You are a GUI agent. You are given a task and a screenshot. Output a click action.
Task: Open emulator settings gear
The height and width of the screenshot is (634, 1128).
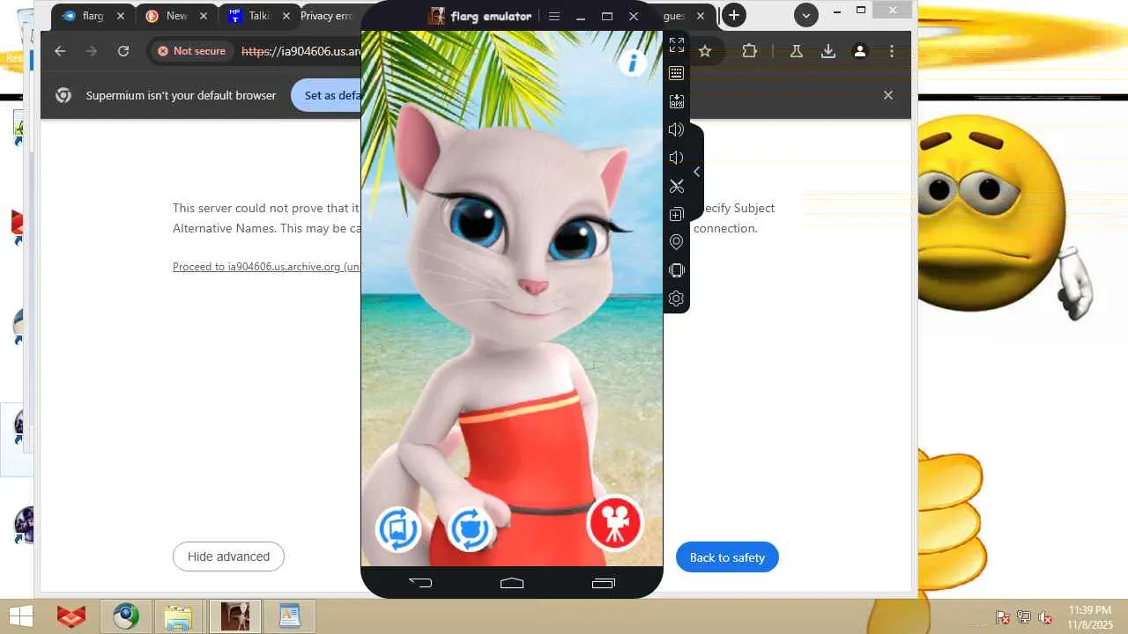[677, 299]
